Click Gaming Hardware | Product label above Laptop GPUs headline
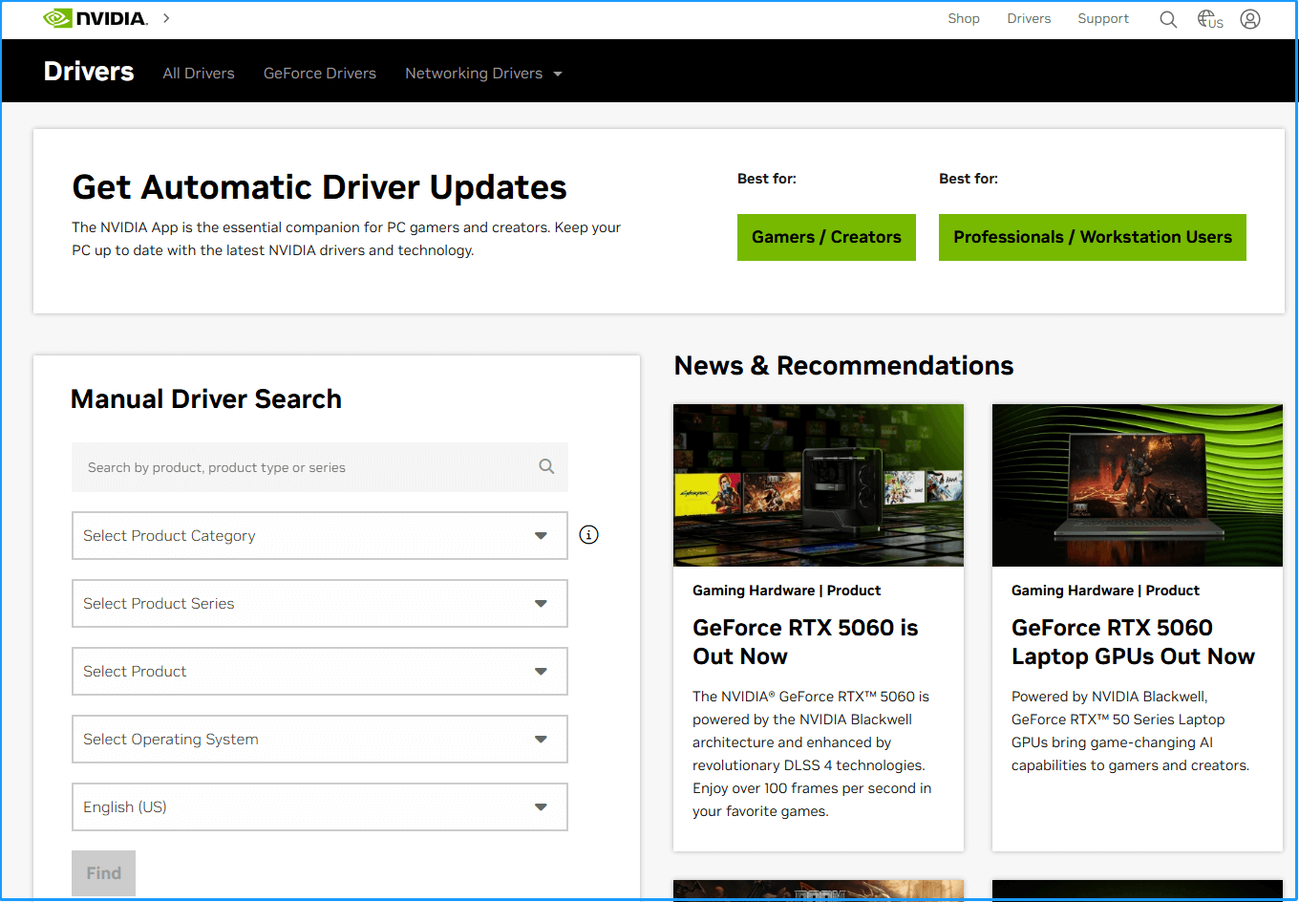The height and width of the screenshot is (902, 1299). click(x=1105, y=591)
